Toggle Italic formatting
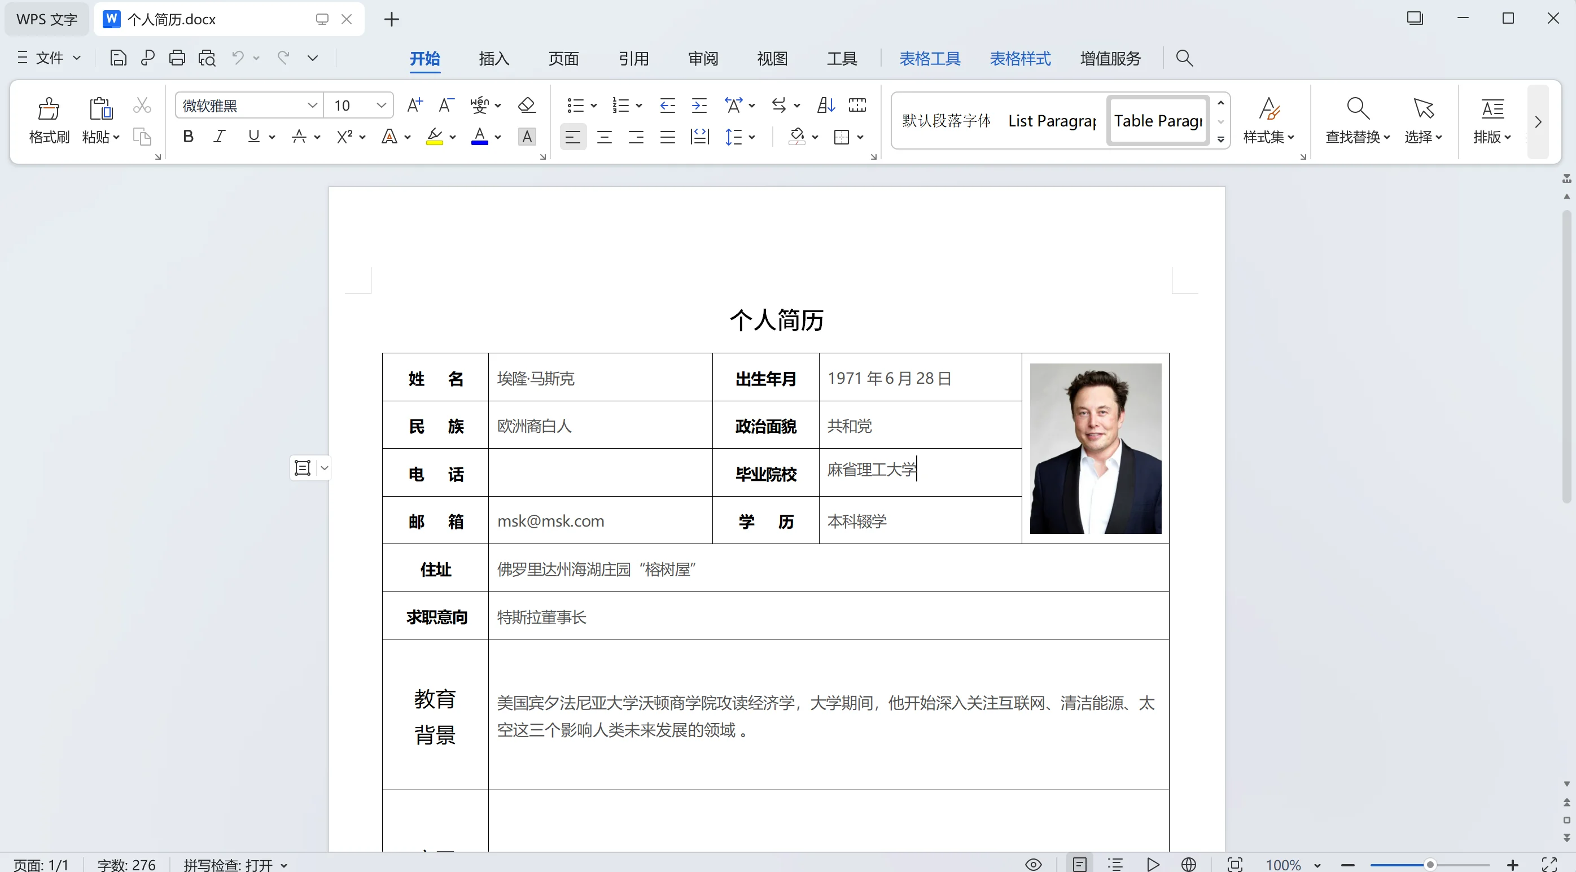1576x872 pixels. point(220,137)
